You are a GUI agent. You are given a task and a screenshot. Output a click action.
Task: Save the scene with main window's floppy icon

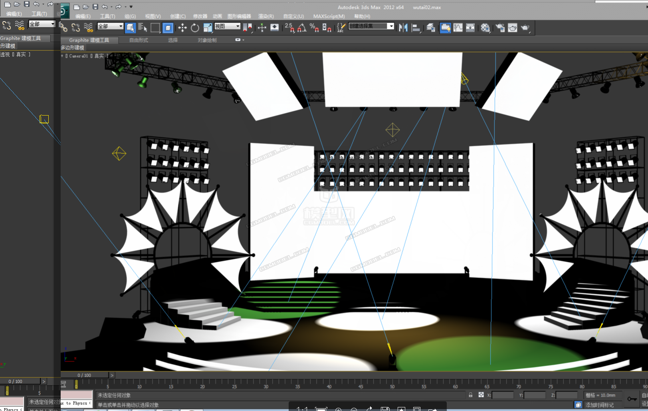pyautogui.click(x=95, y=7)
